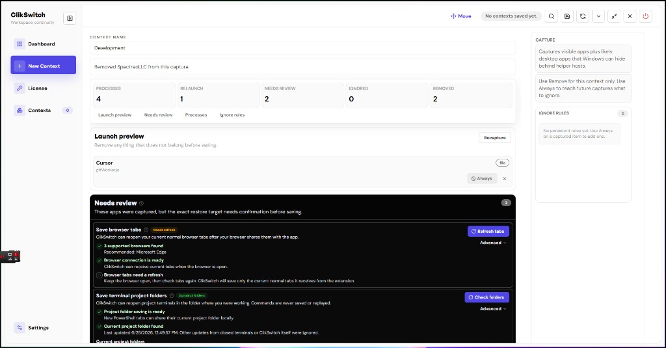This screenshot has width=666, height=348.
Task: Click the 'Needs refresh' status badge
Action: pos(164,230)
